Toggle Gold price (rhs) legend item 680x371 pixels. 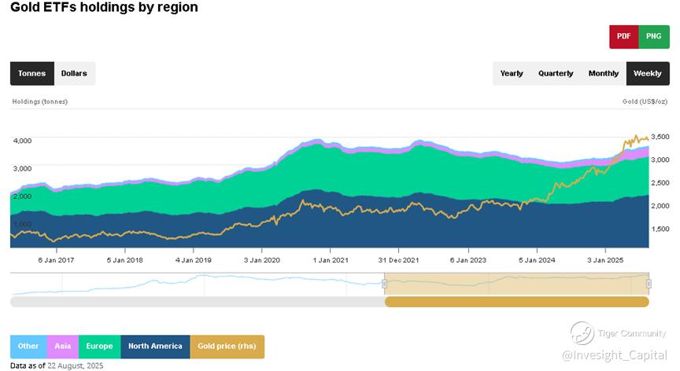coord(227,346)
